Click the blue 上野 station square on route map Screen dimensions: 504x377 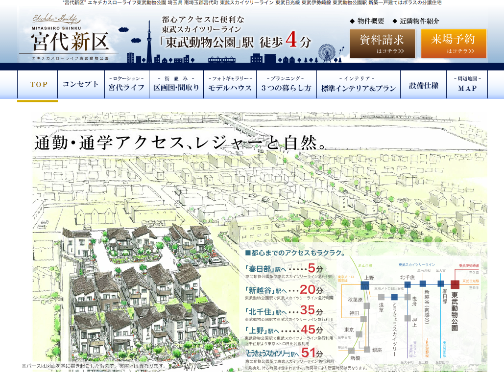click(x=364, y=285)
